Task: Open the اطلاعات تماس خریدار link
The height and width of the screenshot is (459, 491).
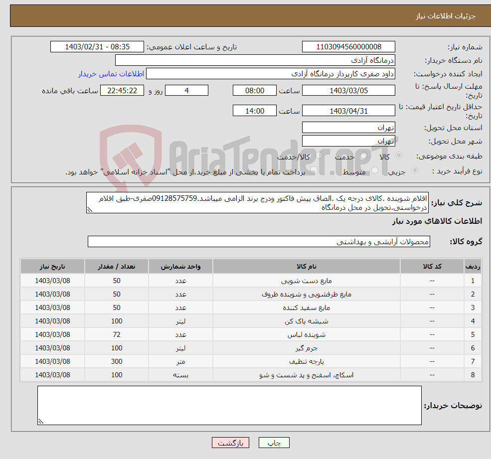Action: (111, 74)
